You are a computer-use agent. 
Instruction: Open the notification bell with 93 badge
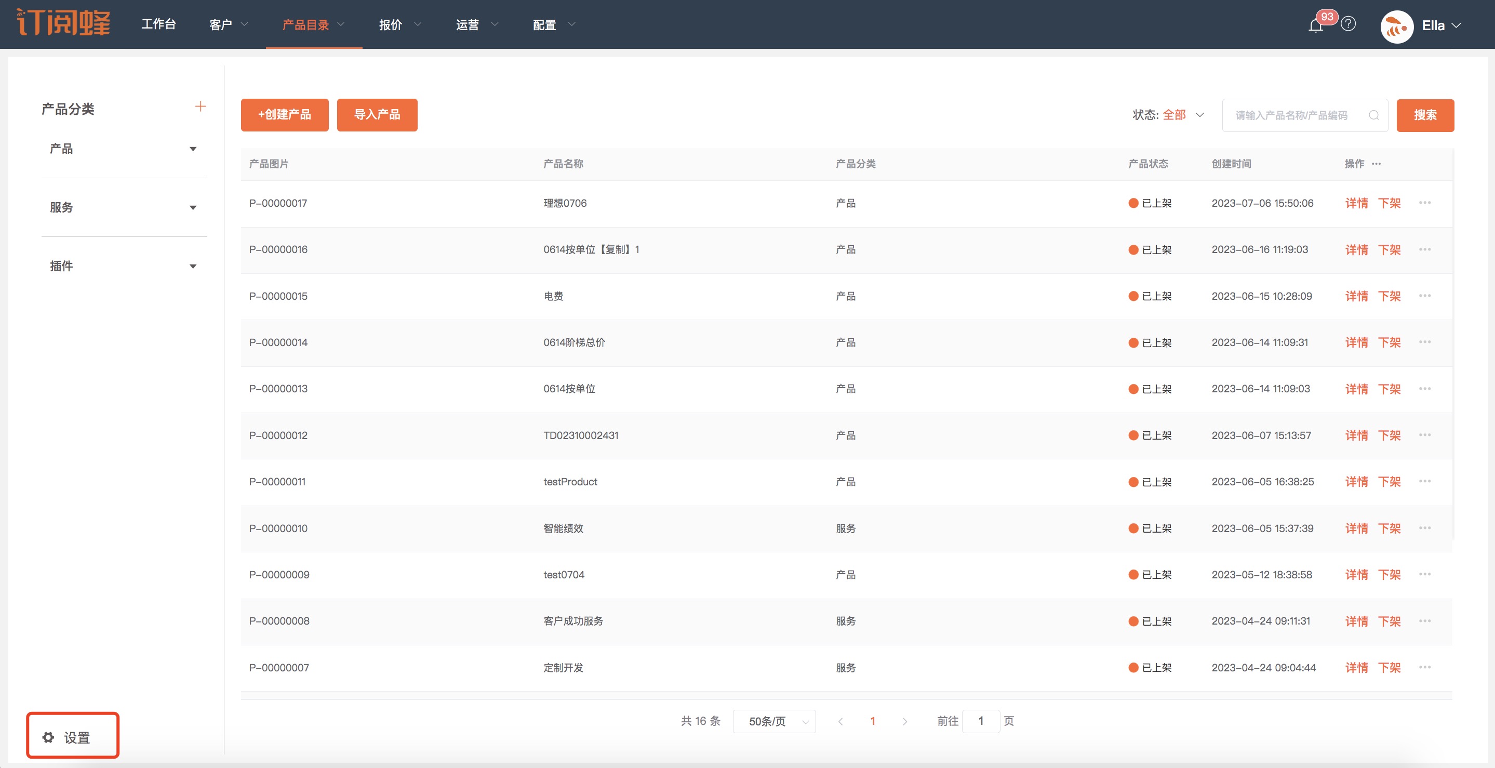(x=1316, y=25)
